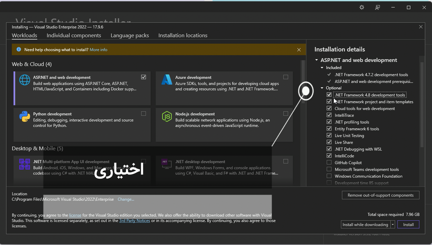Select Install while downloading option box
This screenshot has height=245, width=432.
366,224
